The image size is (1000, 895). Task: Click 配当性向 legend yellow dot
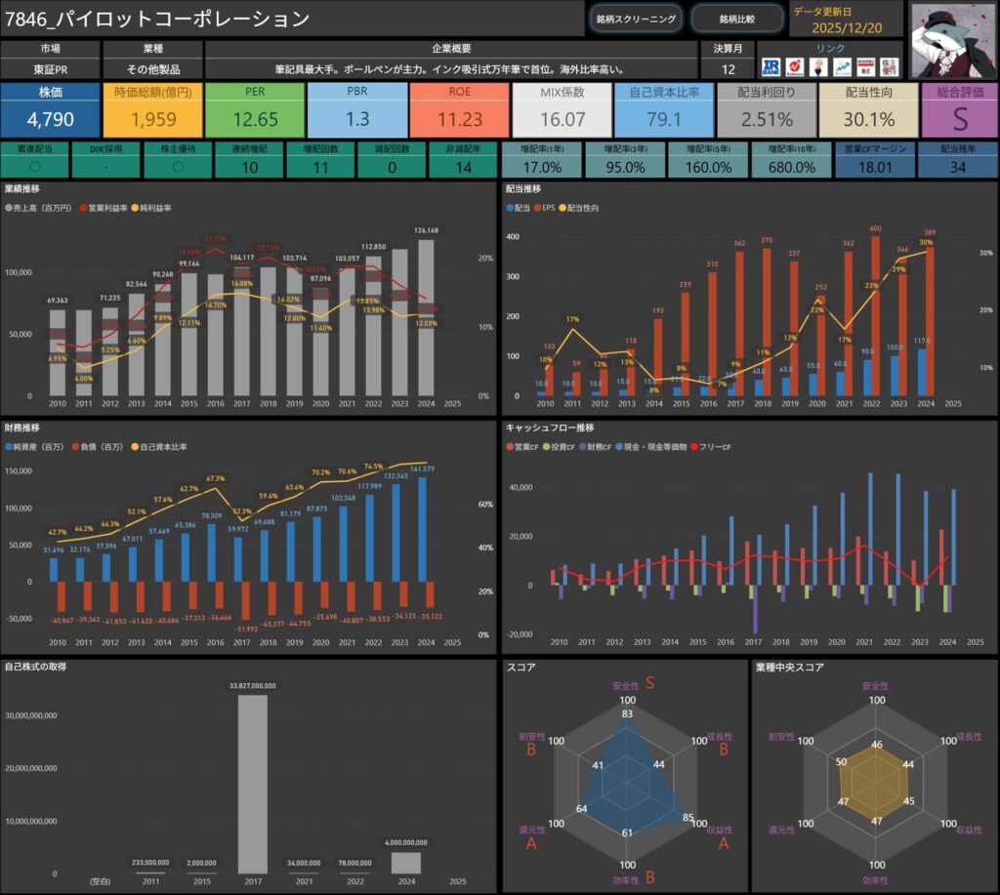coord(560,209)
